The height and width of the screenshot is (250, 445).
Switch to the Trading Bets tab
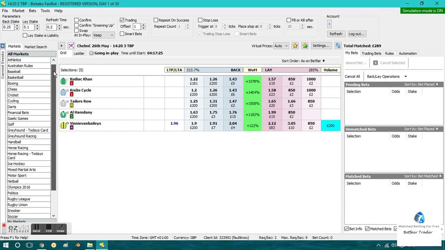[x=371, y=53]
